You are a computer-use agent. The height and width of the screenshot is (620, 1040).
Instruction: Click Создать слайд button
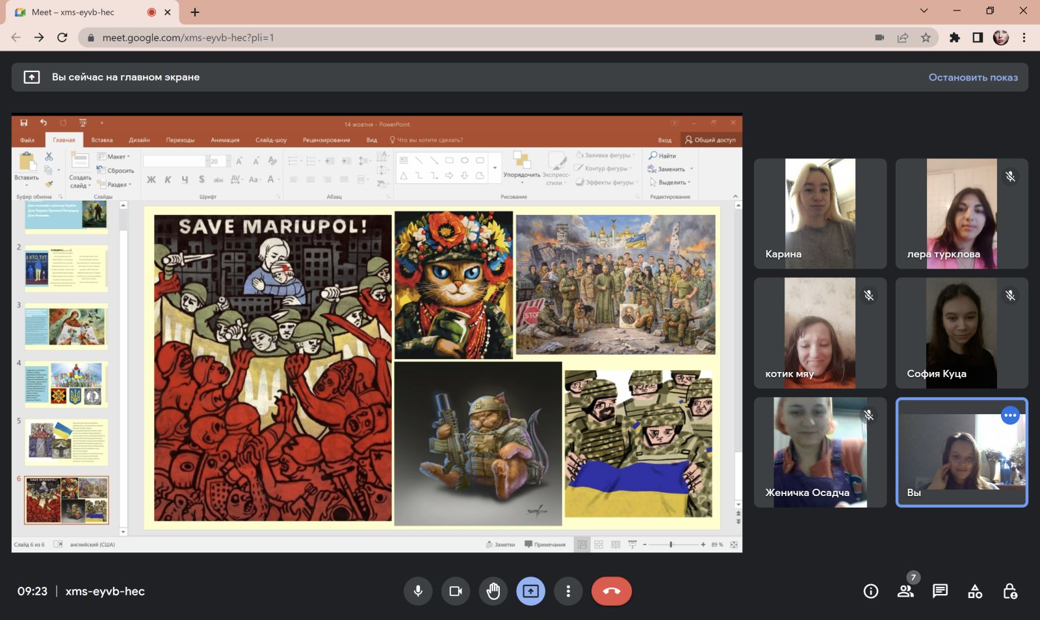click(x=81, y=170)
